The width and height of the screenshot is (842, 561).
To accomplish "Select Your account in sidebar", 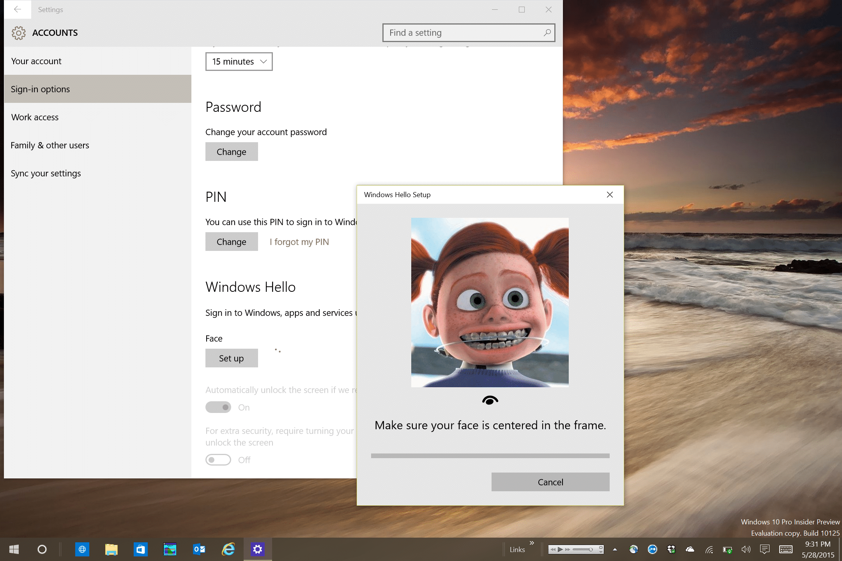I will 97,61.
